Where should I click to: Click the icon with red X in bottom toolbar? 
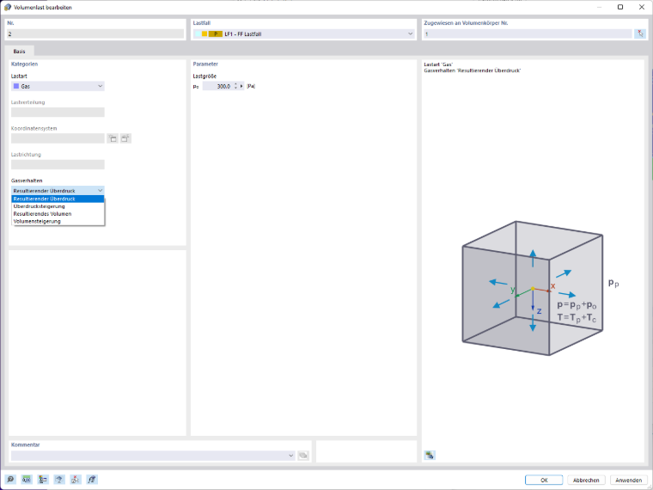[x=76, y=480]
